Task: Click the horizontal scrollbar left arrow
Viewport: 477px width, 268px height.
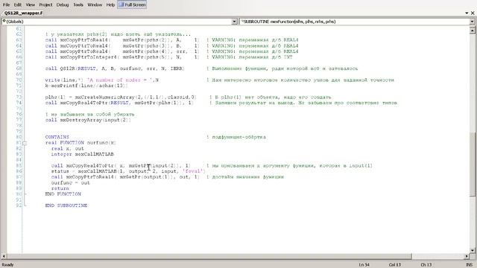Action: (x=4, y=256)
